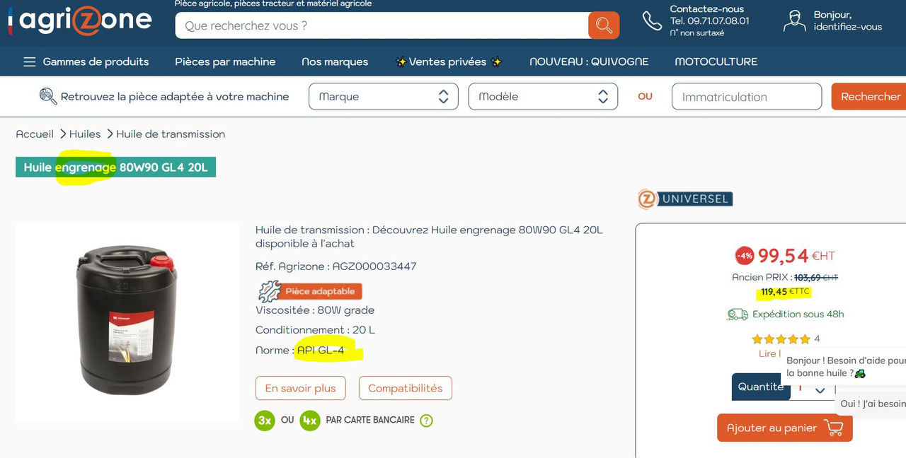This screenshot has height=458, width=906.
Task: Click the 119,45 €TTC price
Action: (x=785, y=291)
